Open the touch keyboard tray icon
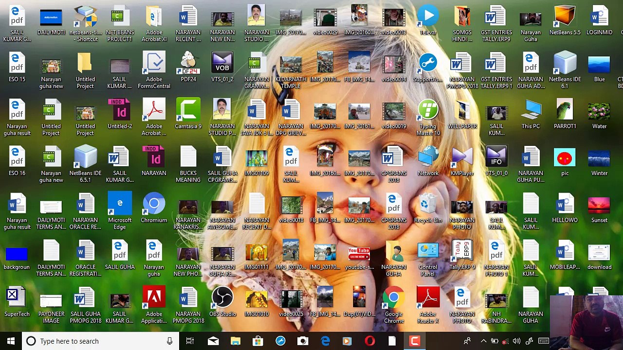 (x=544, y=341)
